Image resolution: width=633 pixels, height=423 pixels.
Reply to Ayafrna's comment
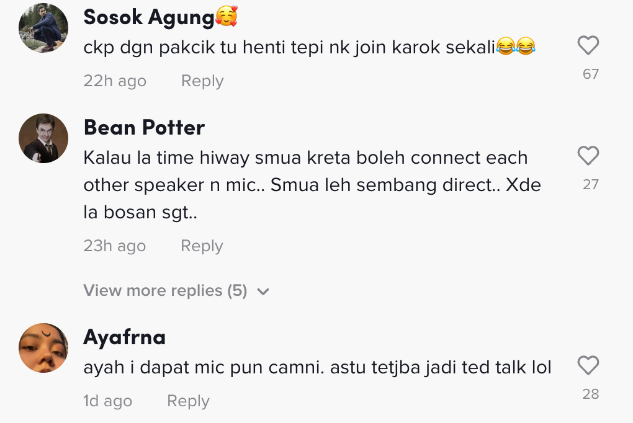coord(188,401)
